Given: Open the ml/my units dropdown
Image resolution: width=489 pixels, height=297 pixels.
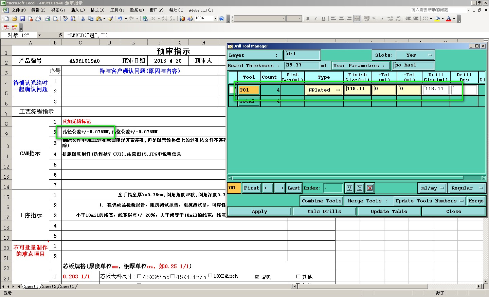Looking at the screenshot, I should (x=432, y=188).
